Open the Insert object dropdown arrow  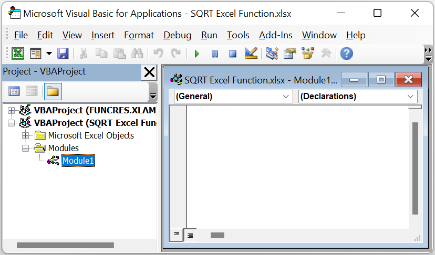click(49, 54)
